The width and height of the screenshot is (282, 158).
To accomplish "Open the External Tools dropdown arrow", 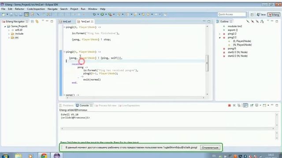I will tap(114, 14).
